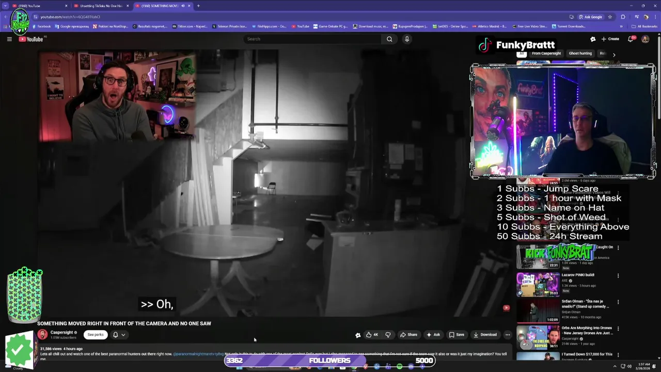Image resolution: width=661 pixels, height=372 pixels.
Task: Switch to 'Unsettling TikToks' browser tab
Action: point(101,6)
